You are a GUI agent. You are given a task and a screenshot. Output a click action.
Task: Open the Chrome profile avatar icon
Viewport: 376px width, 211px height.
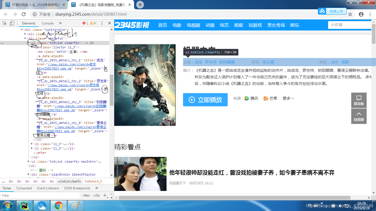point(361,14)
